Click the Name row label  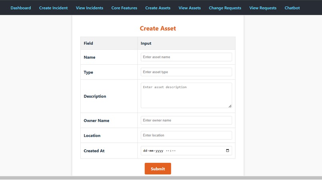click(x=89, y=57)
